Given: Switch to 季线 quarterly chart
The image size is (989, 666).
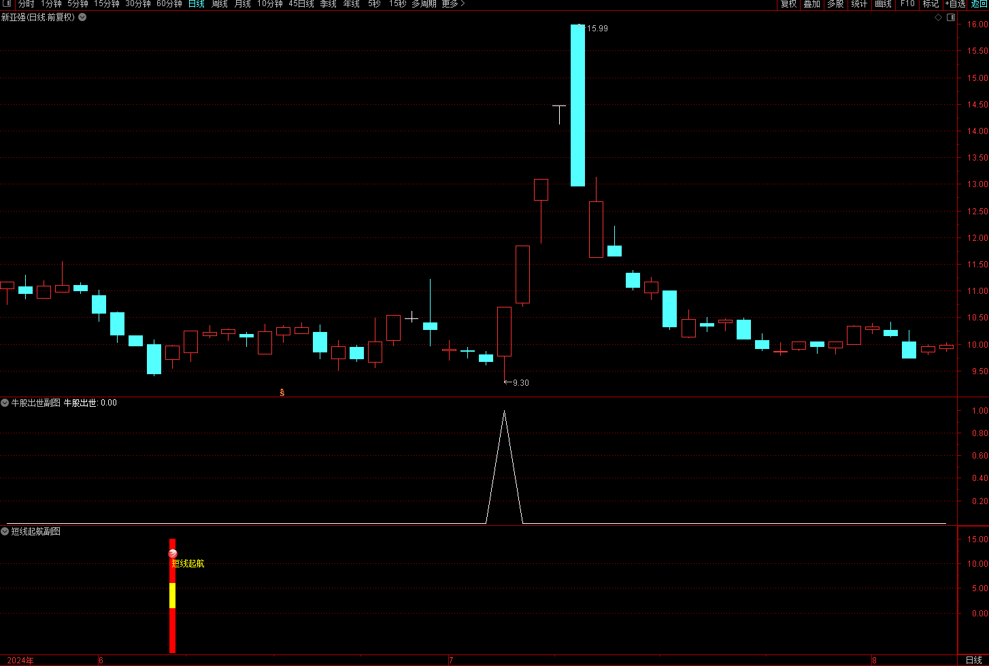Looking at the screenshot, I should pos(329,4).
